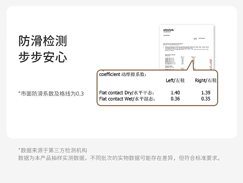243x183 pixels.
Task: Select the note 市面防滑系数及格线为0.3
Action: (51, 93)
